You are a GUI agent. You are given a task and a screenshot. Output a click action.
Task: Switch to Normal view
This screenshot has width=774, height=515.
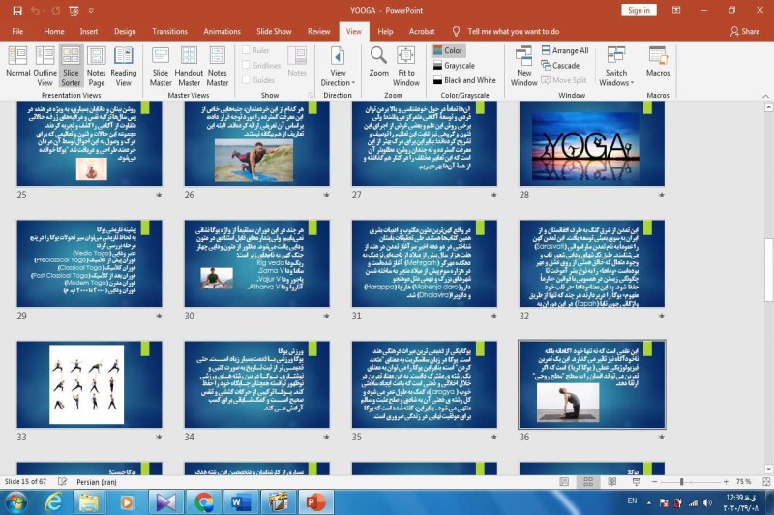[17, 63]
